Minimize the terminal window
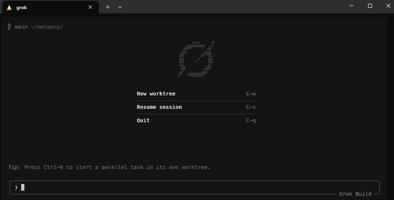Screen dimensions: 394x200 pyautogui.click(x=352, y=6)
